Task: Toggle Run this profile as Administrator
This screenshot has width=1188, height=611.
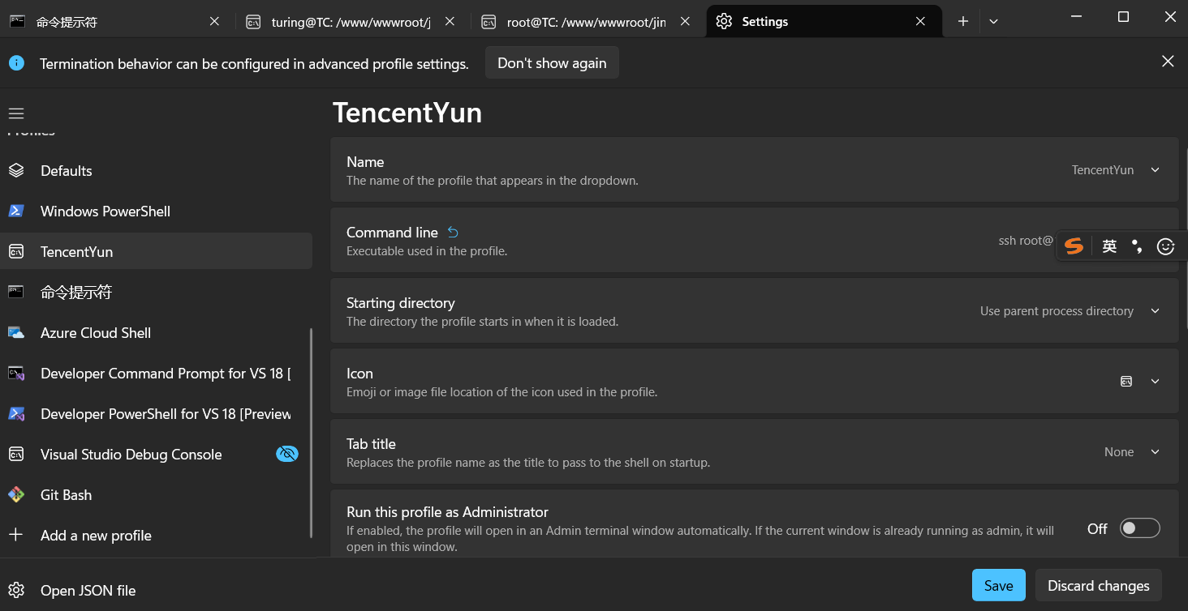Action: (x=1139, y=528)
